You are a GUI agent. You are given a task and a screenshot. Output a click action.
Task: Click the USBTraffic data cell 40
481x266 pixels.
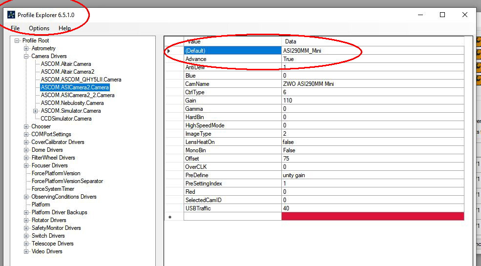tap(373, 208)
